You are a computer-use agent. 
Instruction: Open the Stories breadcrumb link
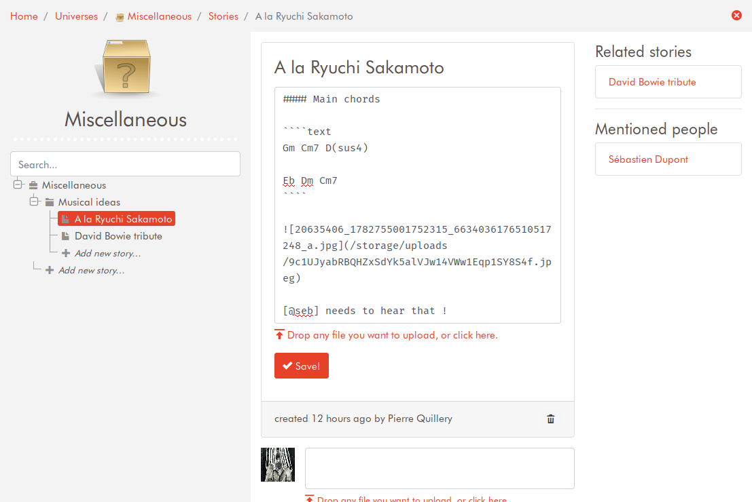(223, 16)
